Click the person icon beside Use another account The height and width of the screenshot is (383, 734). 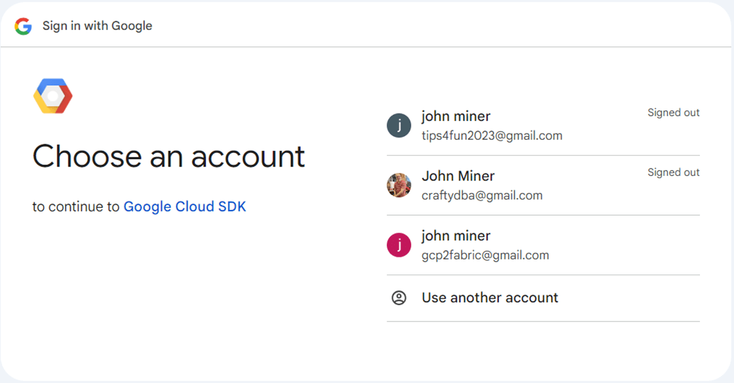tap(399, 298)
